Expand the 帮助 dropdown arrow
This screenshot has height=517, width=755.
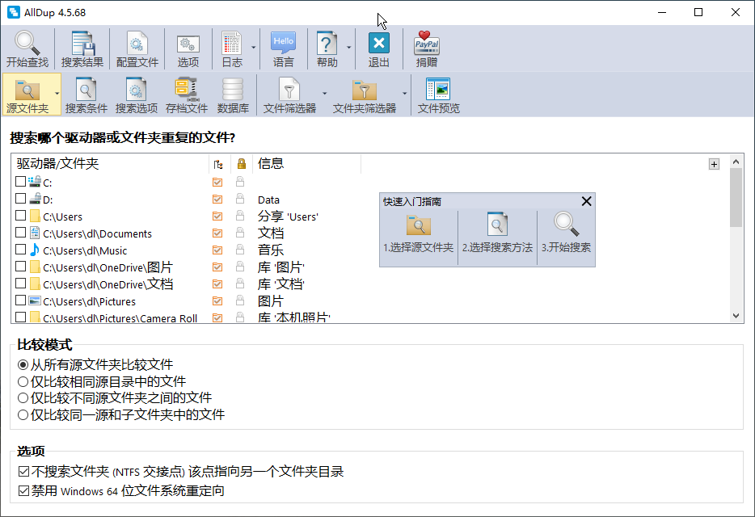pos(348,48)
